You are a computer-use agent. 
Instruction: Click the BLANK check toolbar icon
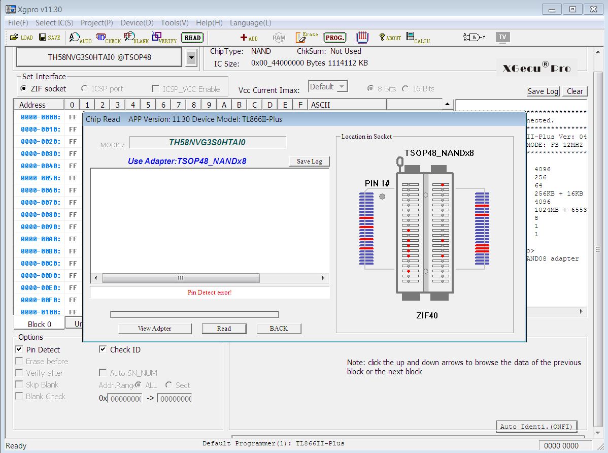136,38
